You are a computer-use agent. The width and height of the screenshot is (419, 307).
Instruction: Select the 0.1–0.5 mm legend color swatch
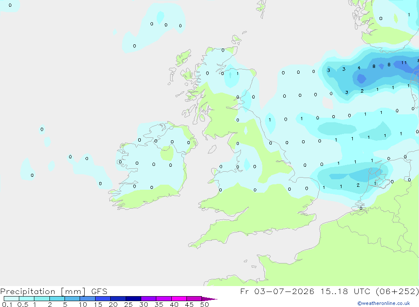pyautogui.click(x=11, y=299)
